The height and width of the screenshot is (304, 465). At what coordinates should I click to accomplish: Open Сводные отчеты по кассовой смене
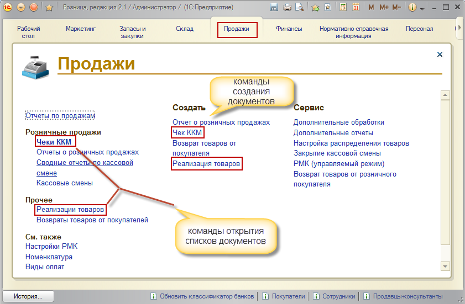point(85,168)
